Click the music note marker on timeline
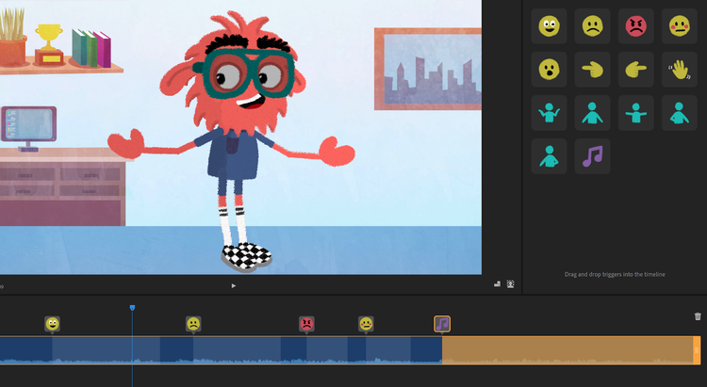 442,324
